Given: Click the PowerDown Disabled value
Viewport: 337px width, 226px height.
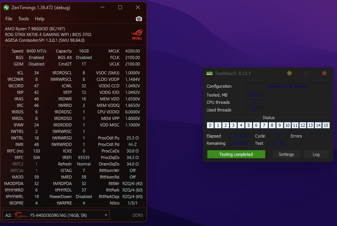Looking at the screenshot, I should (84, 197).
